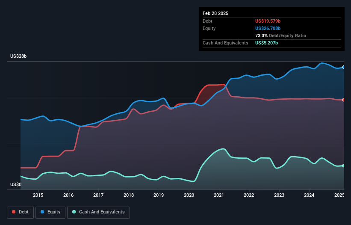The image size is (351, 225).
Task: Select the 2015 x-axis label
Action: (x=38, y=195)
